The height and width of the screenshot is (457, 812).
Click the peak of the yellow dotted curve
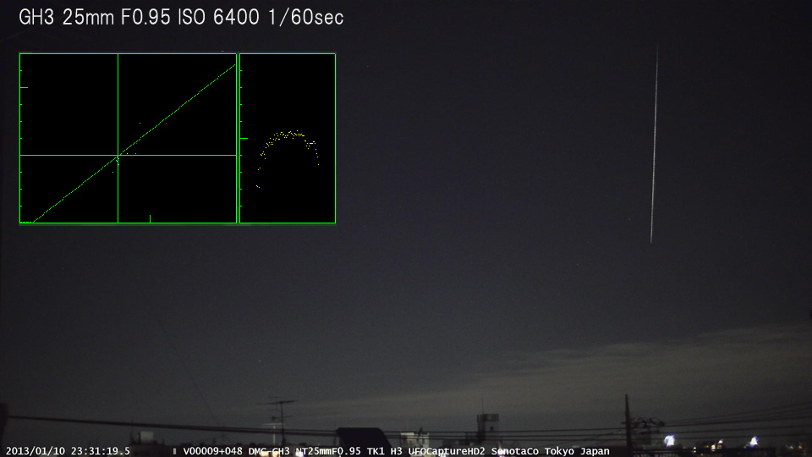click(289, 132)
